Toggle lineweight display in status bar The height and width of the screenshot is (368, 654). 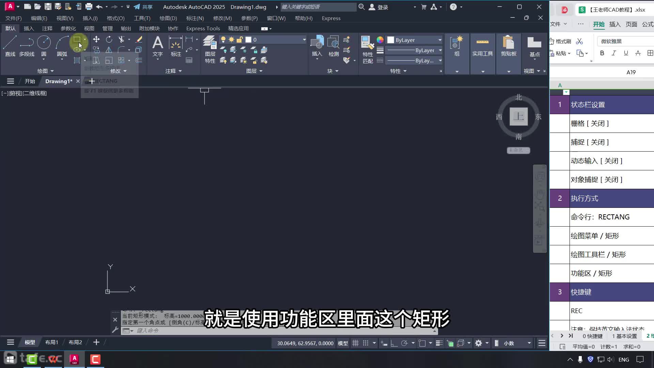point(439,343)
